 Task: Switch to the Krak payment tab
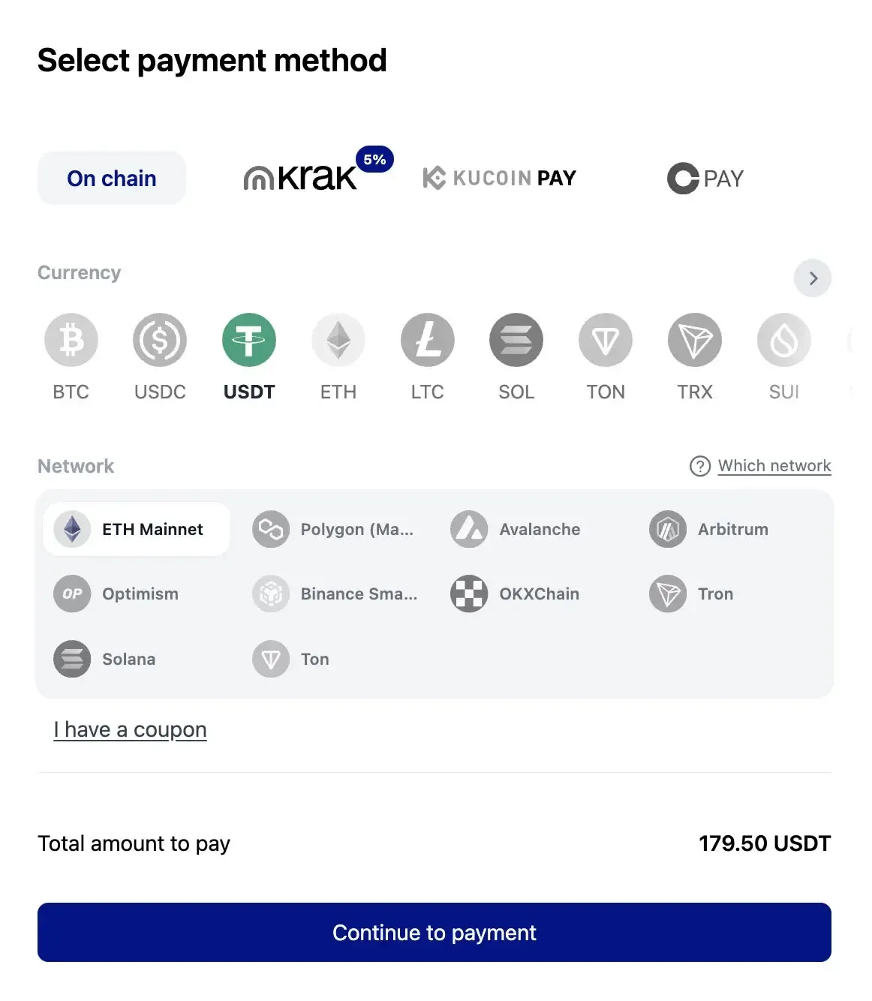tap(308, 178)
